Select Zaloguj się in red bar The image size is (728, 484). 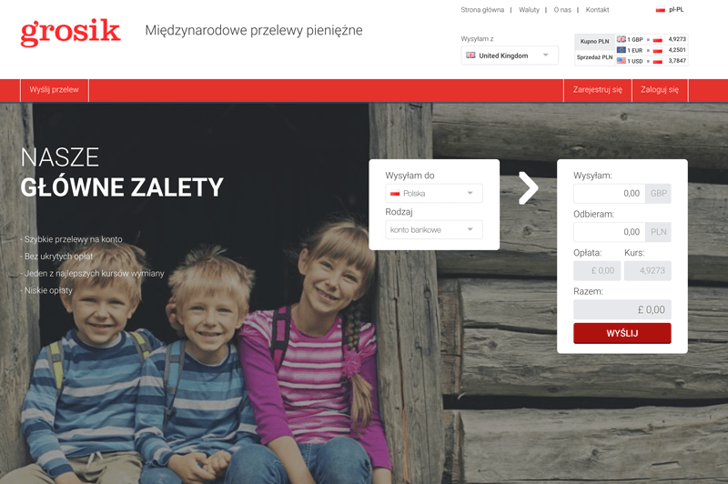coord(660,90)
